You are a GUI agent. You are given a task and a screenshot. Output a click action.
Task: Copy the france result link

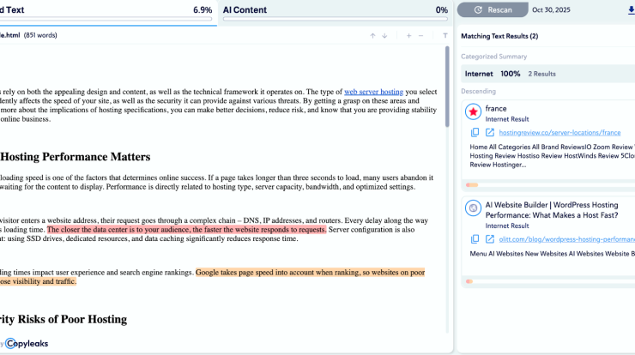pyautogui.click(x=475, y=133)
